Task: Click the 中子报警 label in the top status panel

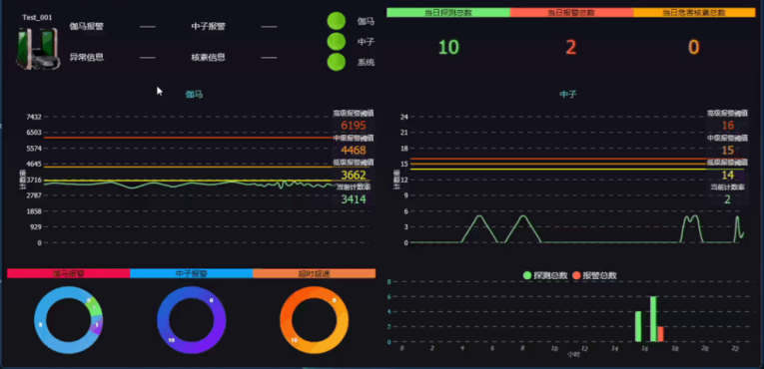Action: (x=208, y=26)
